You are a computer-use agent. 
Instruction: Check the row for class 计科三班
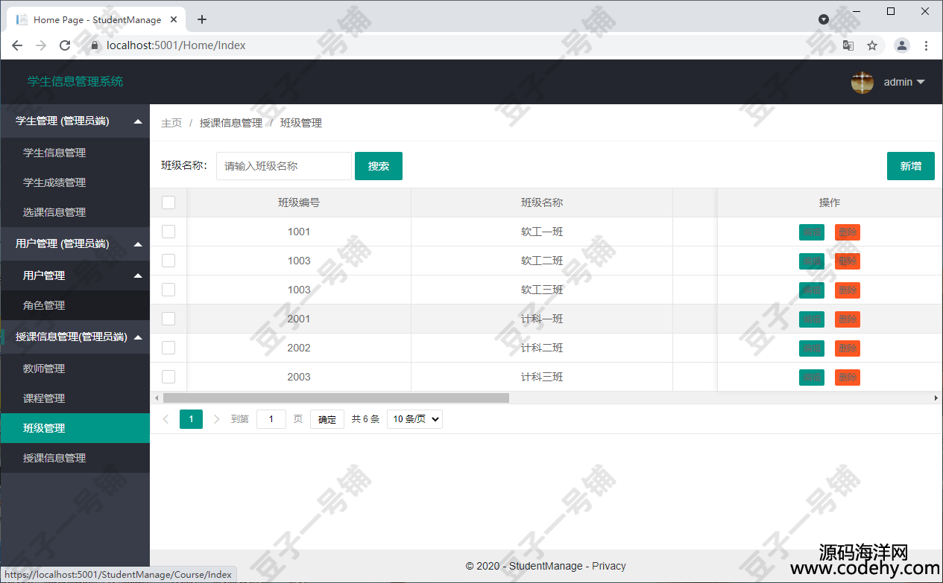168,377
